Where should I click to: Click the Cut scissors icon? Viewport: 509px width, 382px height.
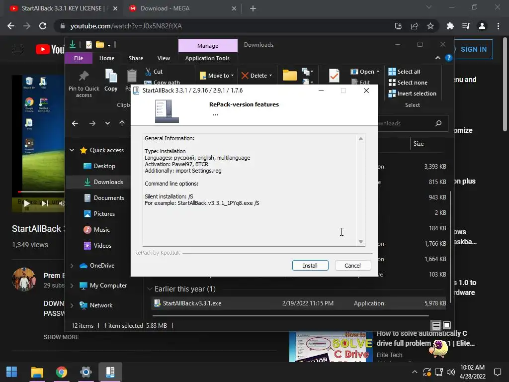pyautogui.click(x=148, y=72)
